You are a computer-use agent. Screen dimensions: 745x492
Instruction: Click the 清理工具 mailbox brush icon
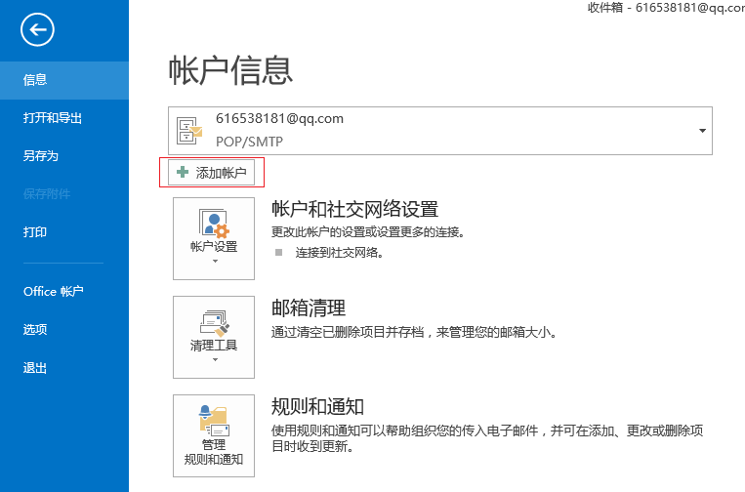click(215, 323)
